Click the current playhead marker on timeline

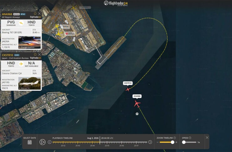pos(100,140)
